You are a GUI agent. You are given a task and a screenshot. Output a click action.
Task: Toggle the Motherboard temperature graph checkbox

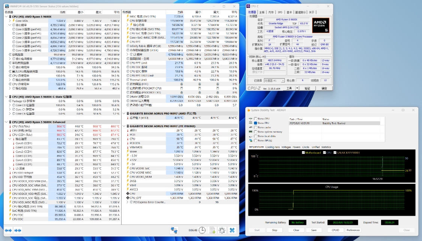[x=303, y=153]
